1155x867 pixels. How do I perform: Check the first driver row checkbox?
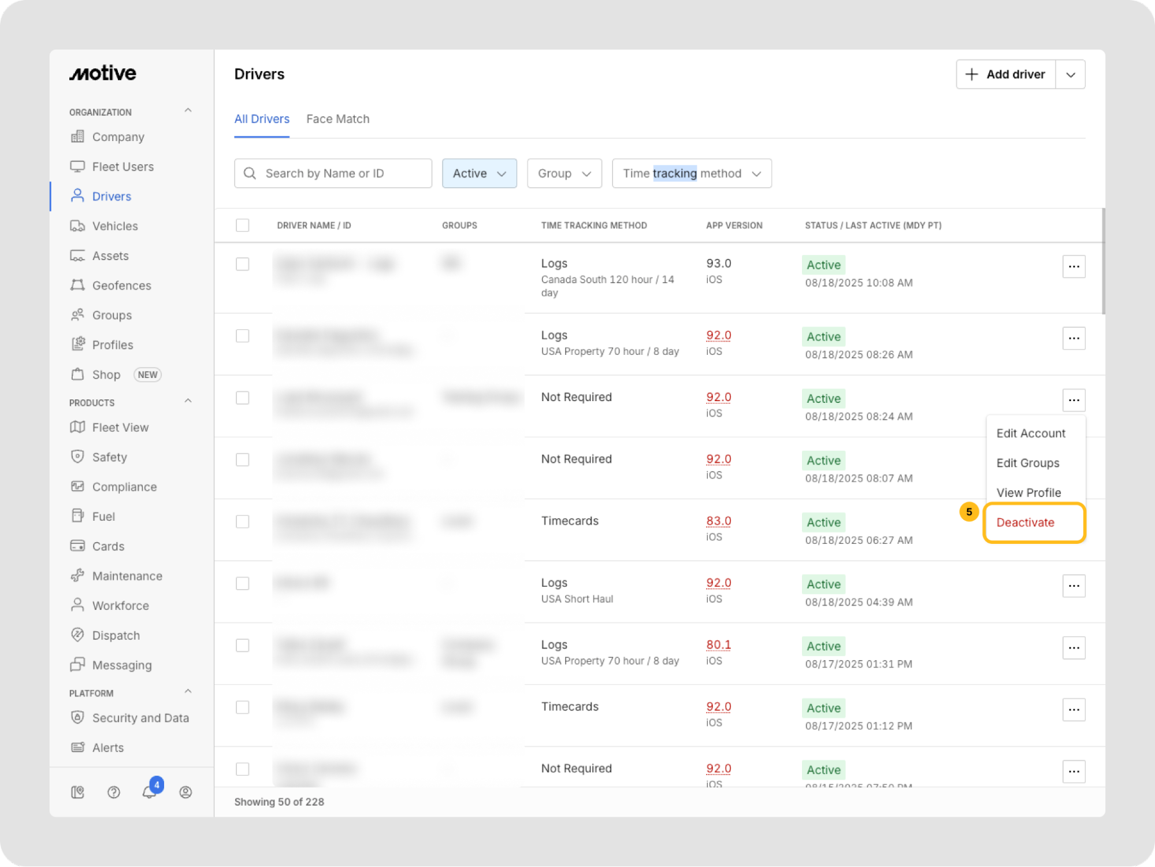243,264
